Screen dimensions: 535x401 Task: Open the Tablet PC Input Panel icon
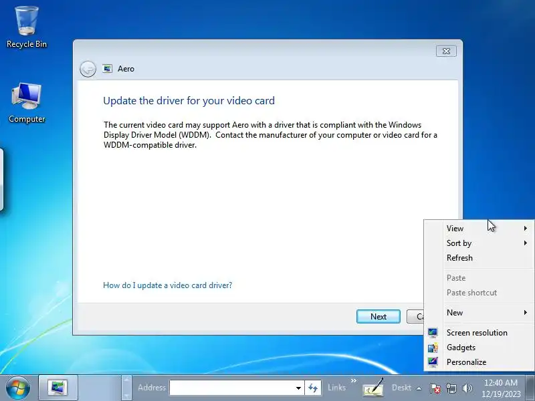(x=373, y=388)
